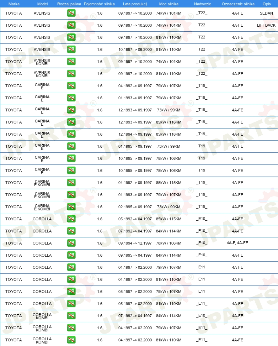Viewport: 278px width, 346px height.
Task: Click the Model column header
Action: tap(43, 4)
